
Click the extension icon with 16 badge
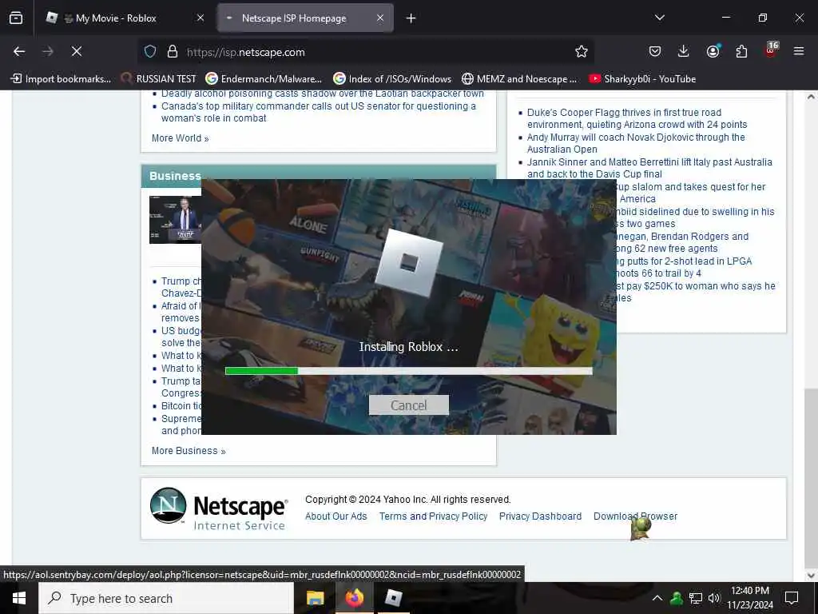(771, 50)
